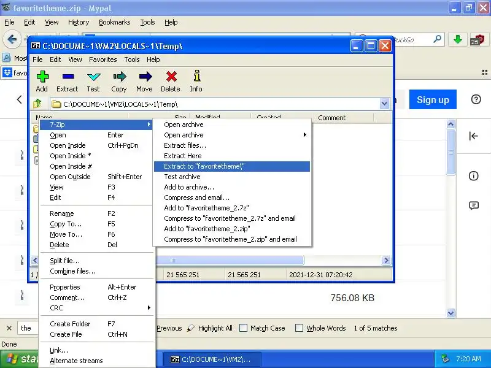Choose Extract files... option
This screenshot has height=368, width=491.
(232, 145)
